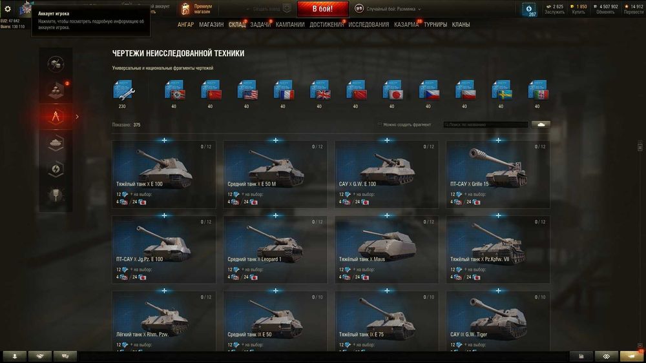
Task: Select the blueprints compass icon in sidebar
Action: pos(56,117)
